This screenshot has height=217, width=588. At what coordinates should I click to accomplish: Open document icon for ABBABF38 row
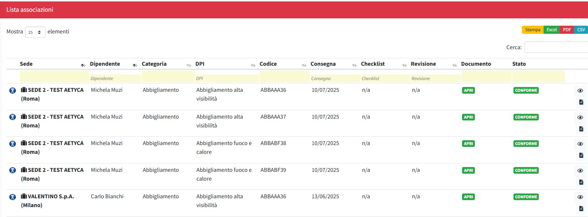[x=581, y=155]
